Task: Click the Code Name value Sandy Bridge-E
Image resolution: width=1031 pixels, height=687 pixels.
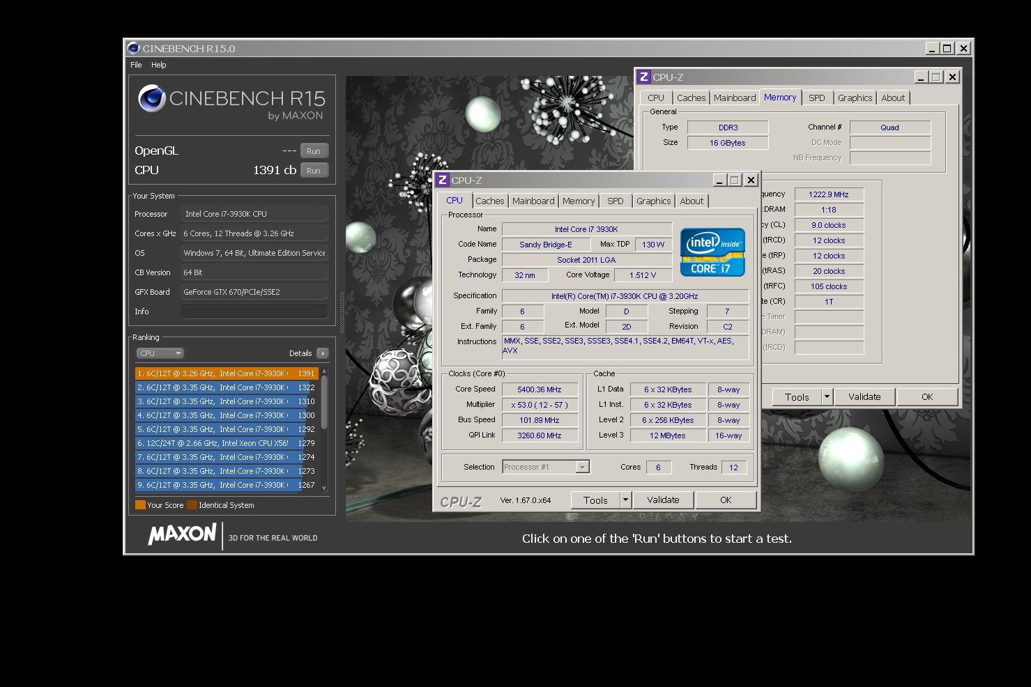Action: [x=546, y=245]
